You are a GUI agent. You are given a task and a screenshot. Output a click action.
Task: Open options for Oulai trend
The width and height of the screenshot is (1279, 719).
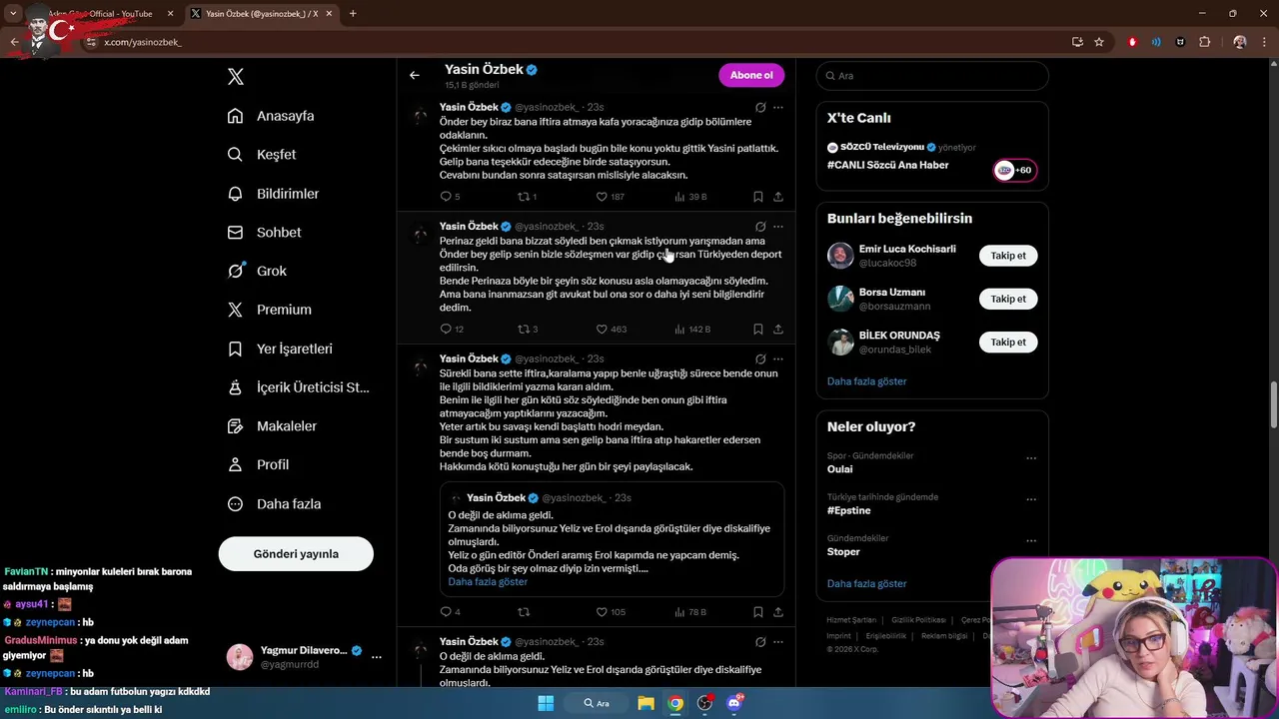tap(1031, 459)
